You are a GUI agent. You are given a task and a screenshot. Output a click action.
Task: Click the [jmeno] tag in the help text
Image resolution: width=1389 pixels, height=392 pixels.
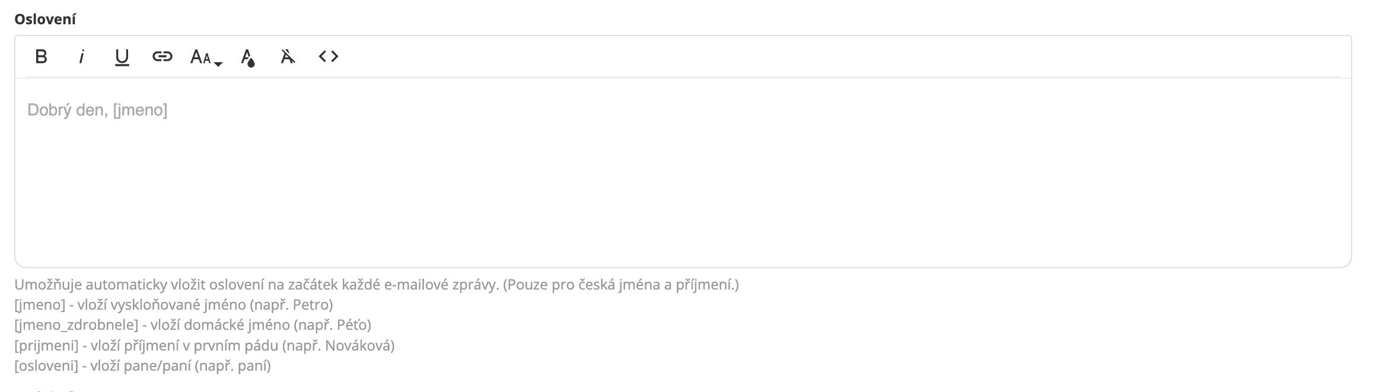[40, 305]
